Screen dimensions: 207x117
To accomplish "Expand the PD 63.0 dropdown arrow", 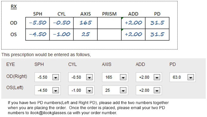I will click(191, 77).
